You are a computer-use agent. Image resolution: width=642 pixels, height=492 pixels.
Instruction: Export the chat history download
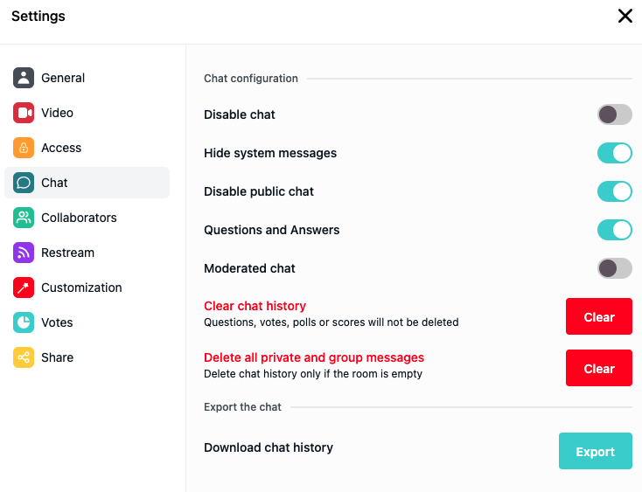(x=596, y=451)
